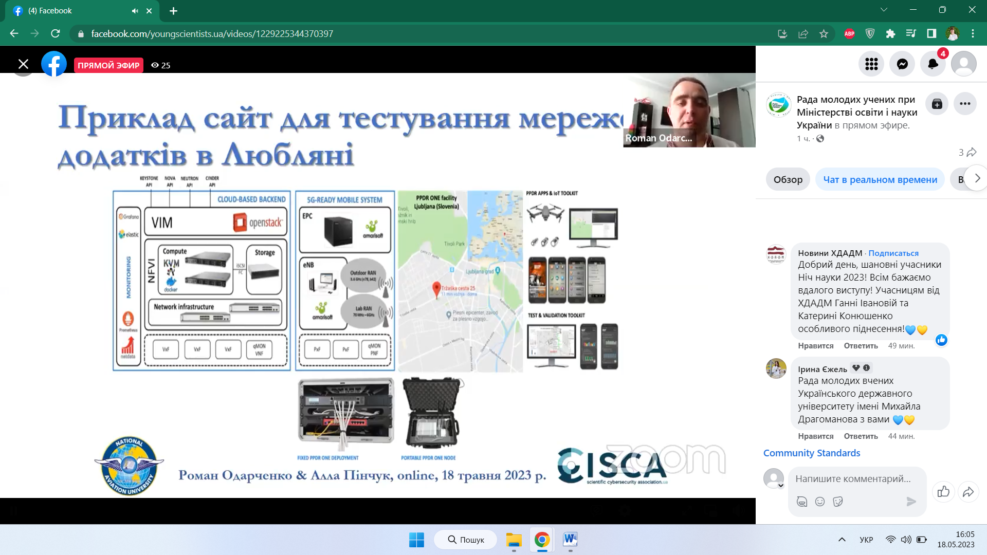
Task: Open the Messenger icon
Action: click(902, 64)
